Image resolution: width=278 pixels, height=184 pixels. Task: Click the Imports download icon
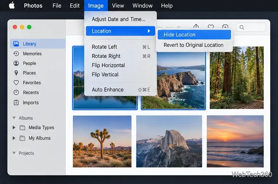16,102
